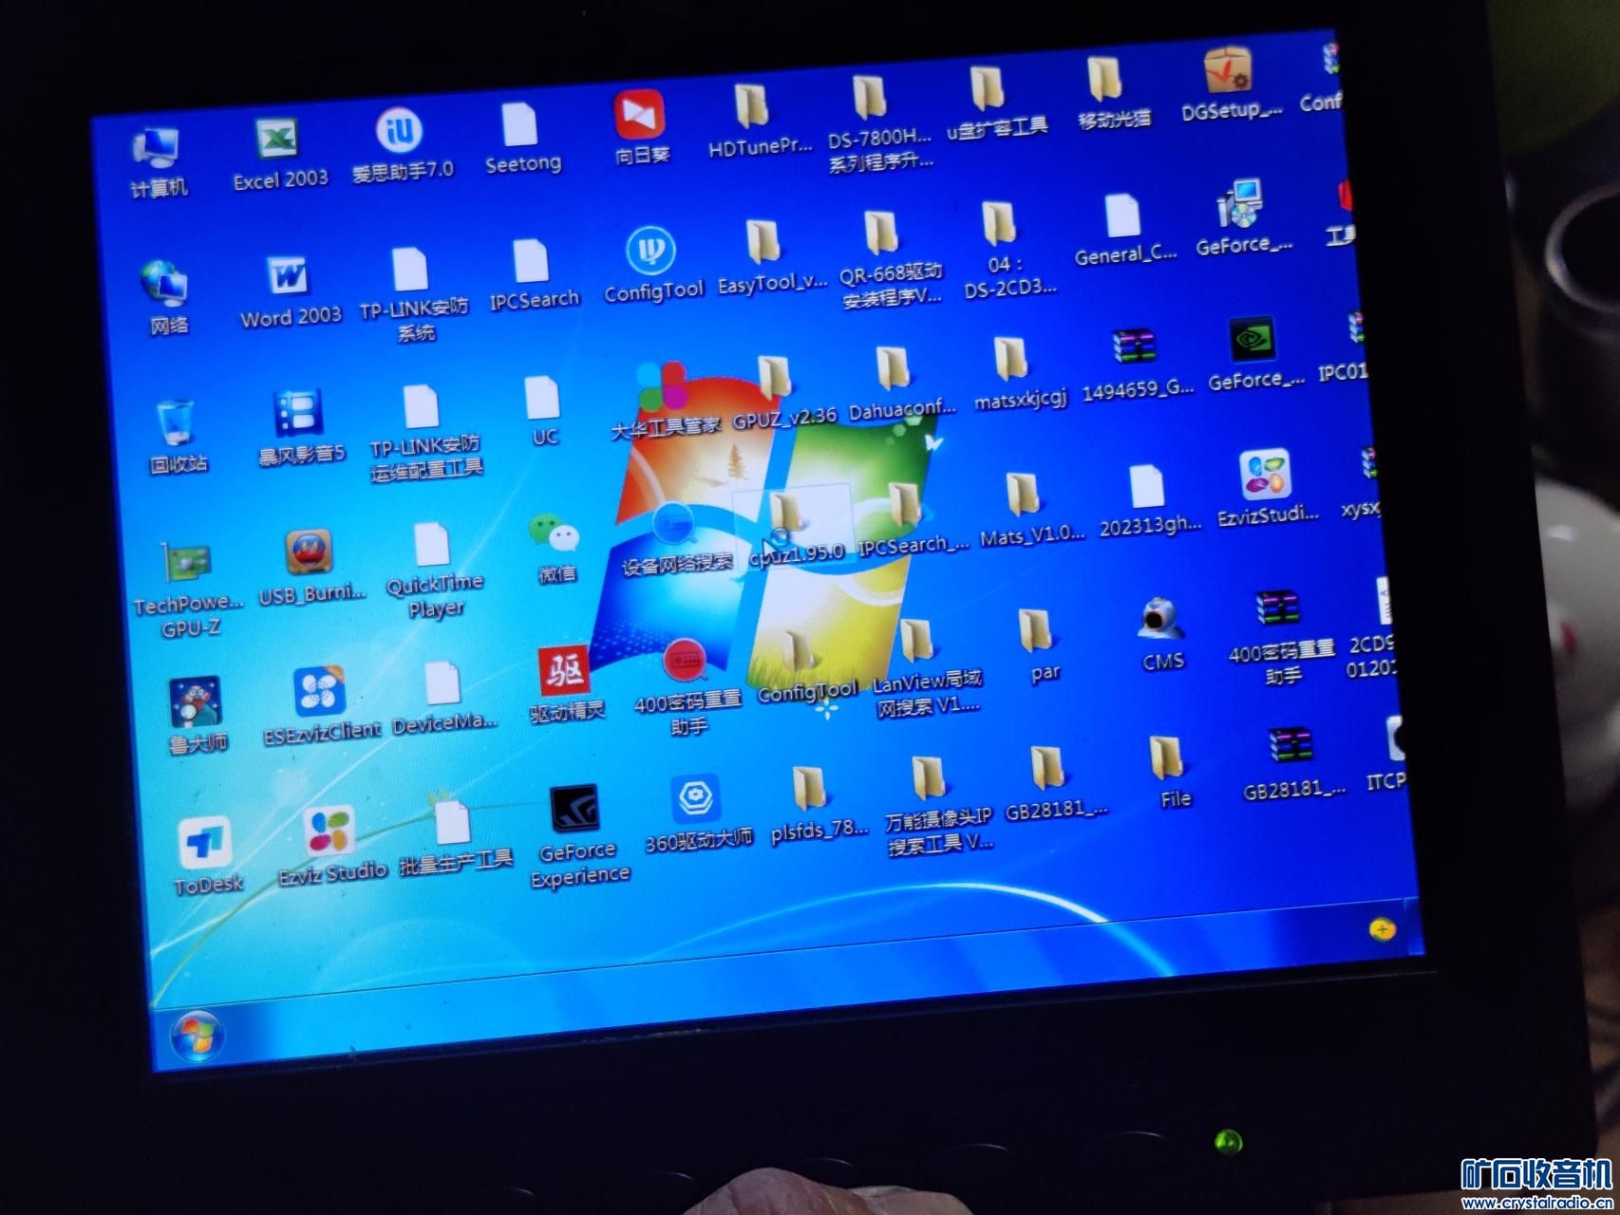
Task: Open ConfigTool folder icon
Action: pyautogui.click(x=801, y=654)
